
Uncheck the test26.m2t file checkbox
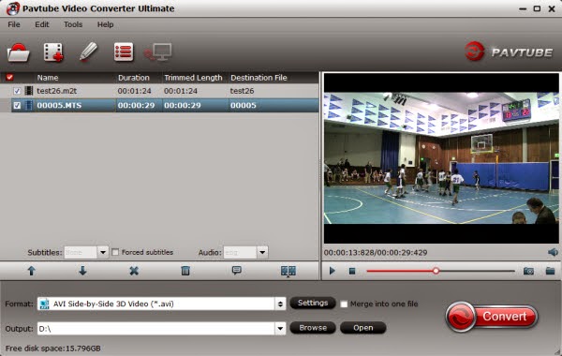tap(17, 91)
